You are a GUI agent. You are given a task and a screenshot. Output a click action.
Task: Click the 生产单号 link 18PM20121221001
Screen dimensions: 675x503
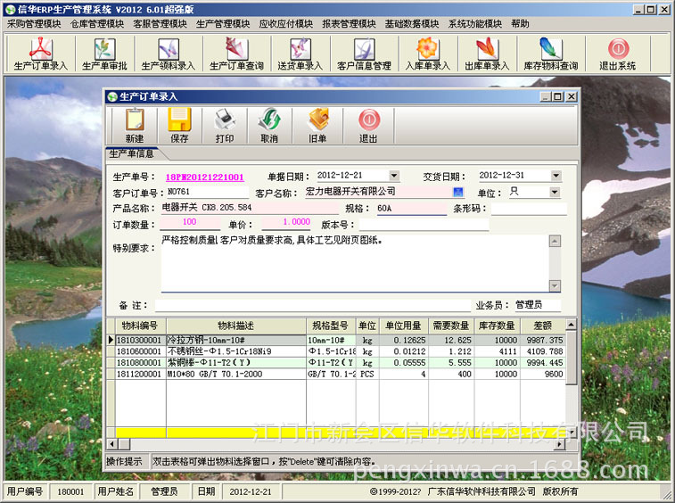[204, 177]
